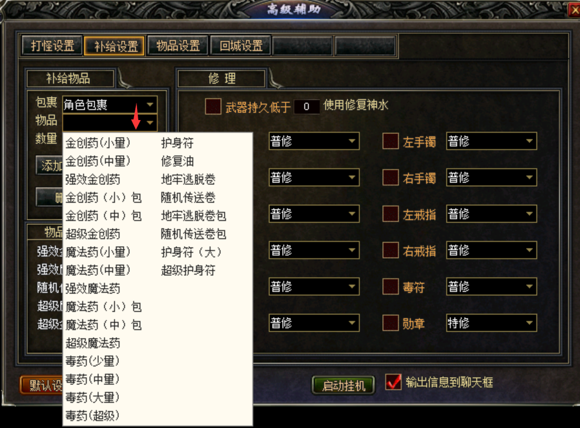Screen dimensions: 580x428
Task: Choose 毒药(大量) from the list
Action: click(92, 397)
